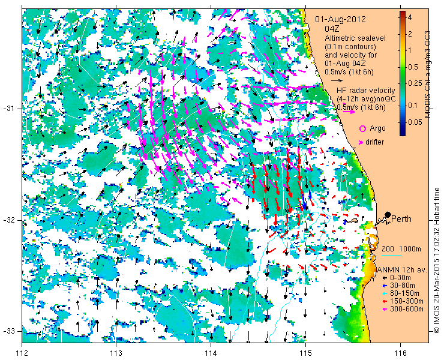Click the latitude axis label '-33'
Screen dimensions: 444x360
[x=8, y=331]
